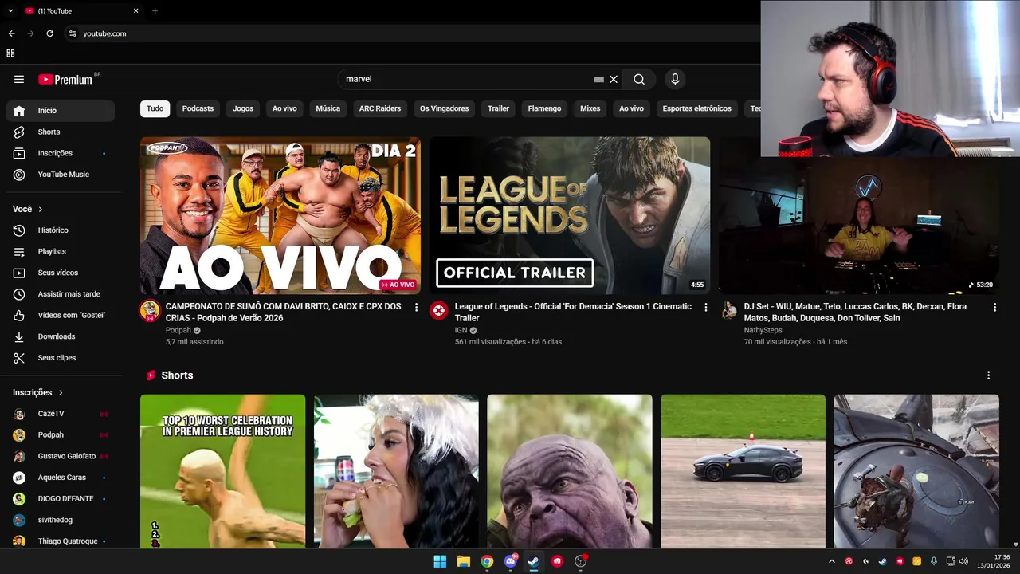Open the League of Legends video title
Screen dimensions: 1020x574
tap(573, 312)
